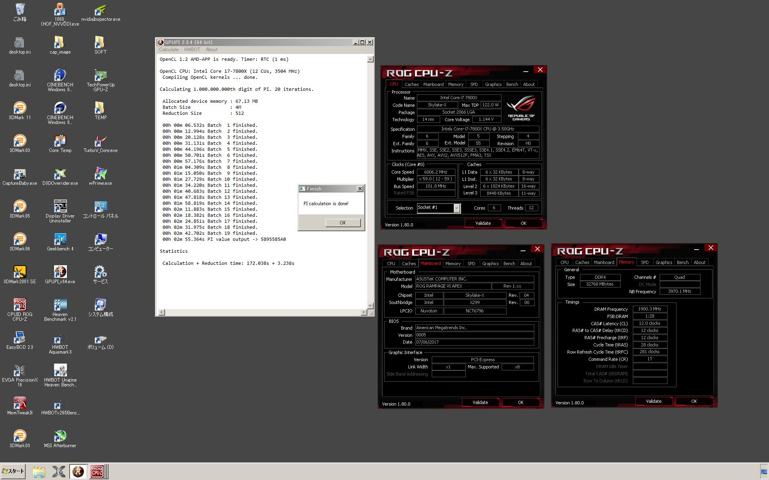Open the Control Panel desktop icon
Viewport: 769px width, 480px height.
tap(101, 209)
